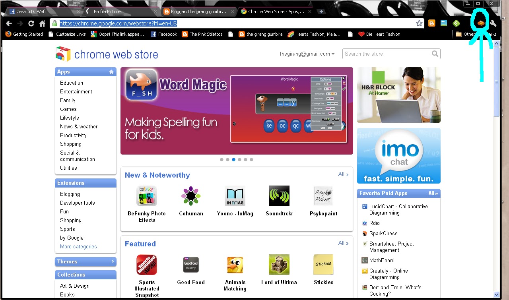The width and height of the screenshot is (509, 300).
Task: Reload the page with the refresh icon
Action: click(31, 23)
